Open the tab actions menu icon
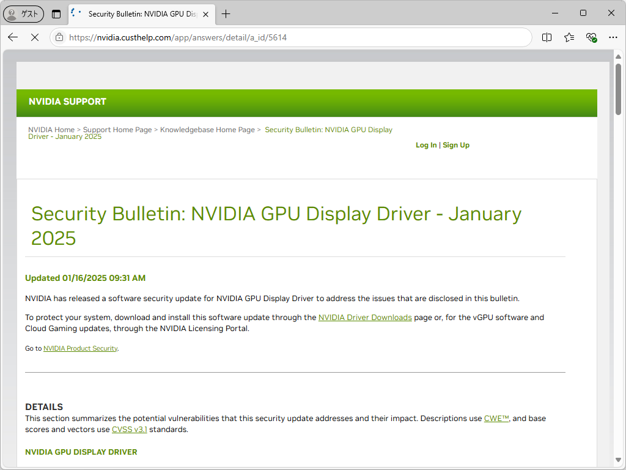The height and width of the screenshot is (470, 626). [x=56, y=13]
